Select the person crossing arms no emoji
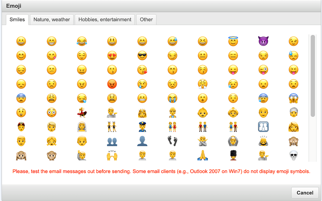The image size is (322, 201). coord(203,141)
